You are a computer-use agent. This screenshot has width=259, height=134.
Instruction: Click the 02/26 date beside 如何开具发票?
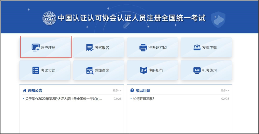pyautogui.click(x=225, y=99)
